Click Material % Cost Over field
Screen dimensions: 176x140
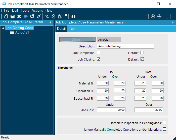158,83
